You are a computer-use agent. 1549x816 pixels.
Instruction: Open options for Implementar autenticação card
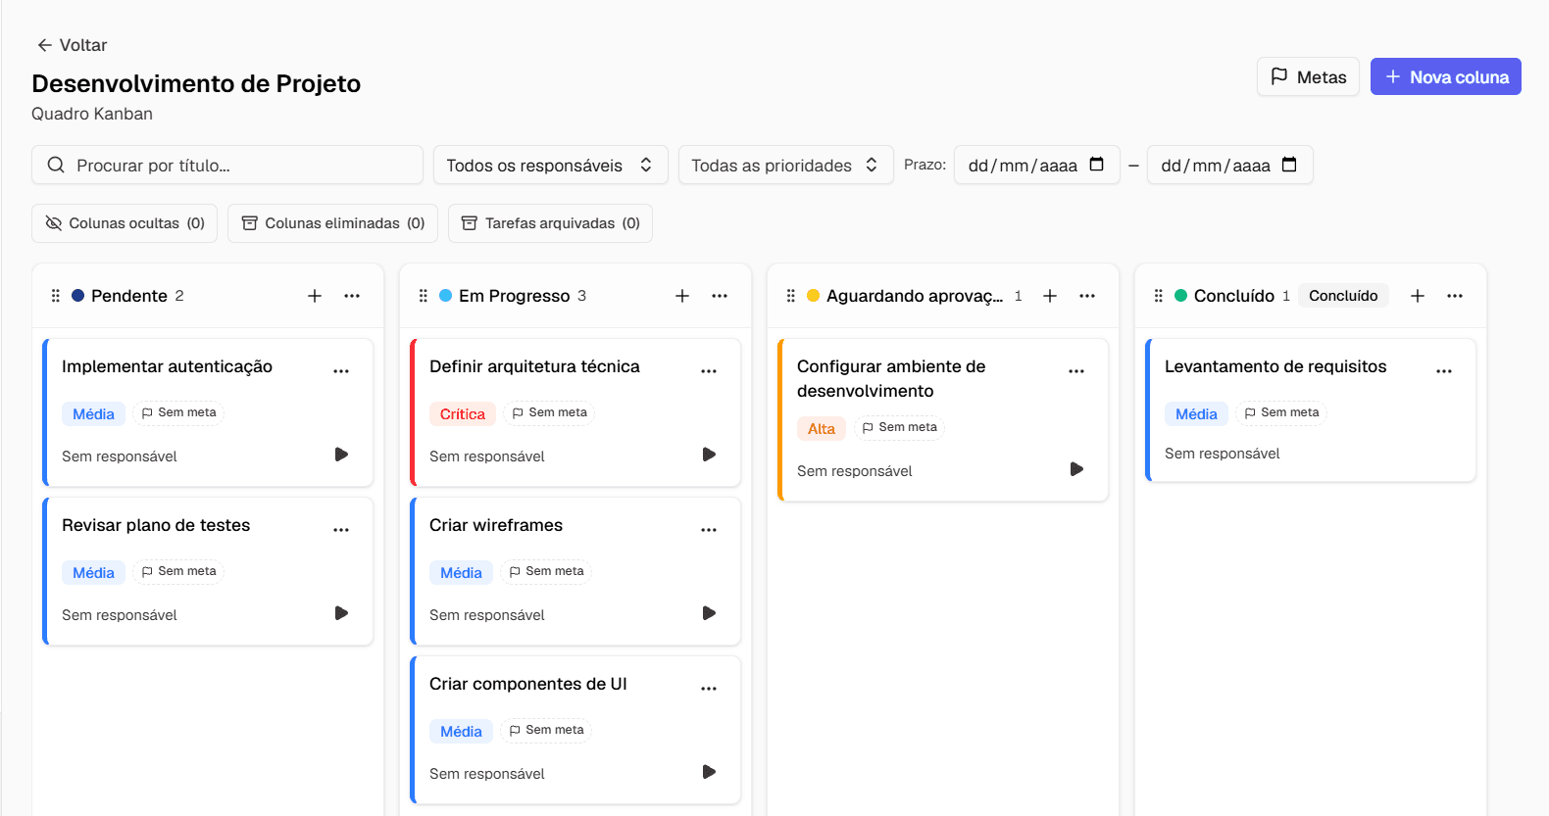[x=341, y=371]
